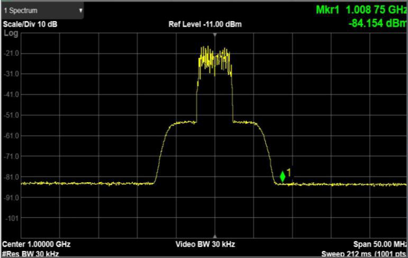Adjust the Video BW 30 kHz setting
This screenshot has width=408, height=258.
(205, 245)
